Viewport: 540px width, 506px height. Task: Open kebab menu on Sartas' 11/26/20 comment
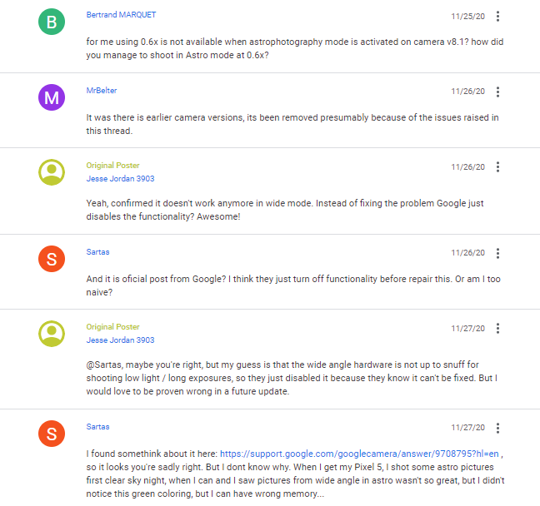click(497, 253)
